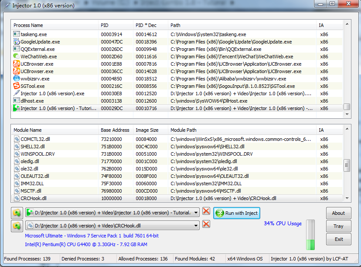The image size is (361, 267).
Task: Open the CRCHook.dll path dropdown
Action: [196, 226]
